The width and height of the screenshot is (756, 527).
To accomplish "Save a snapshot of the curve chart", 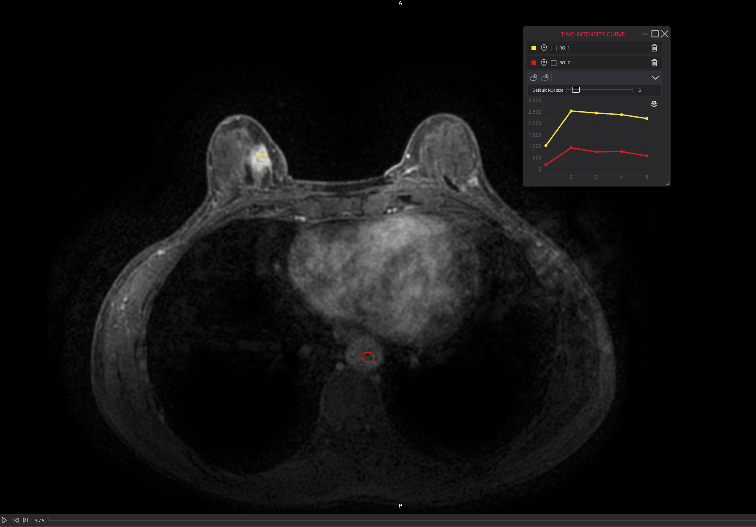I will pyautogui.click(x=654, y=104).
